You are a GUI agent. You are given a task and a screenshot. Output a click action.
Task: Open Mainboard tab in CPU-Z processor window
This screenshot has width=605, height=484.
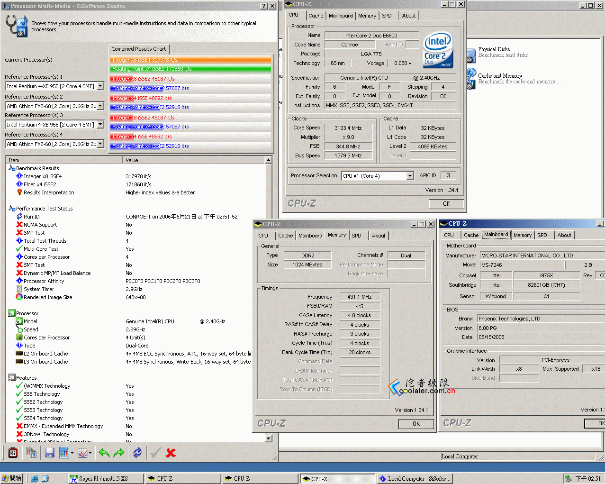[341, 16]
